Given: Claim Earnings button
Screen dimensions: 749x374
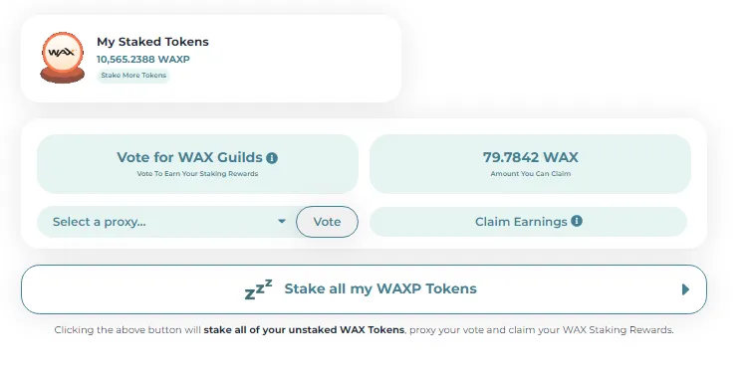Looking at the screenshot, I should coord(528,222).
